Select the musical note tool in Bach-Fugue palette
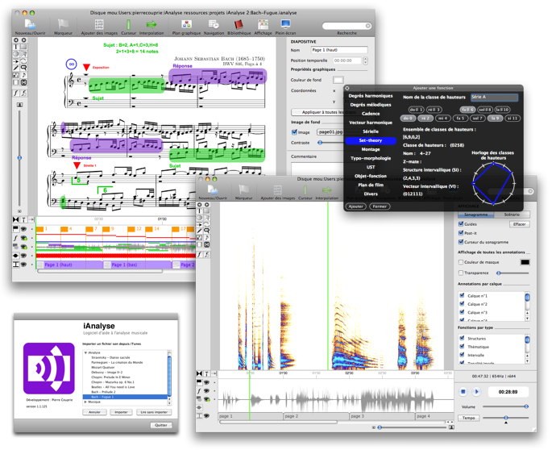Image resolution: width=552 pixels, height=450 pixels. click(x=23, y=75)
